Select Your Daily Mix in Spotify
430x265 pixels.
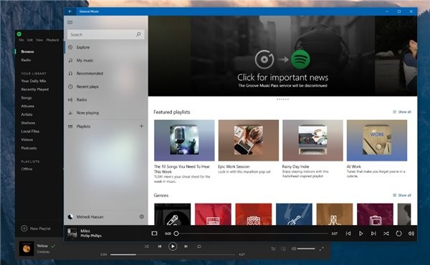point(34,81)
